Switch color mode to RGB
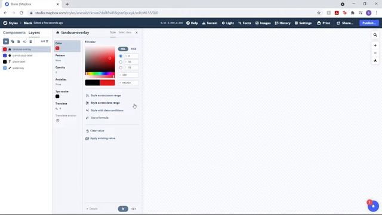Screen dimensions: 382x215 coord(134,49)
